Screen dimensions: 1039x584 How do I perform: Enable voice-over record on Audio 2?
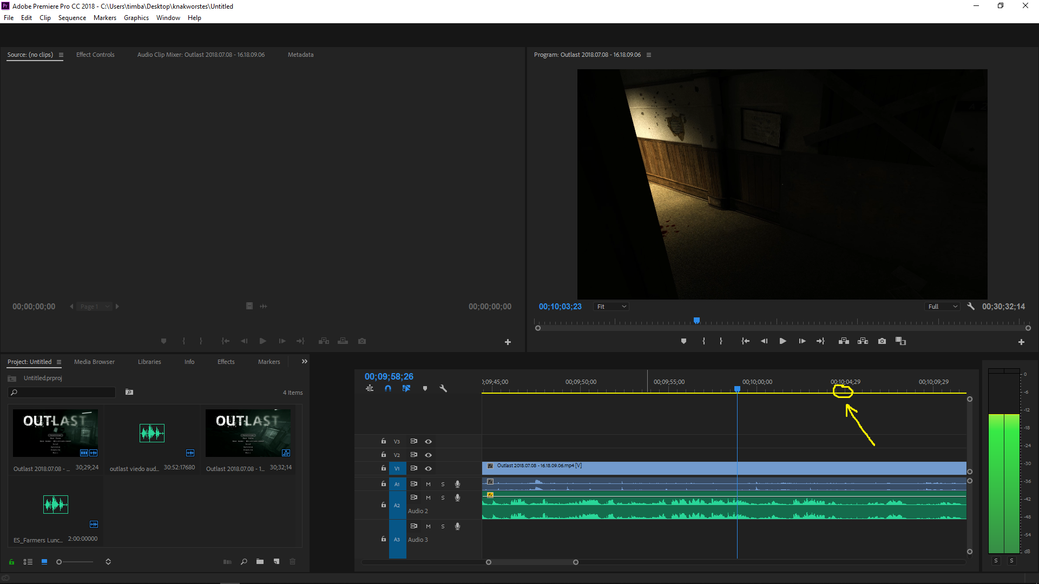(457, 497)
